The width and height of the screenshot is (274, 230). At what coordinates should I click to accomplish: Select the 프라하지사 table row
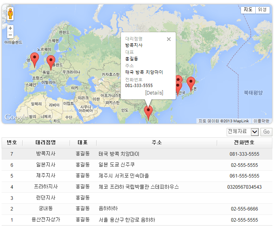point(45,187)
